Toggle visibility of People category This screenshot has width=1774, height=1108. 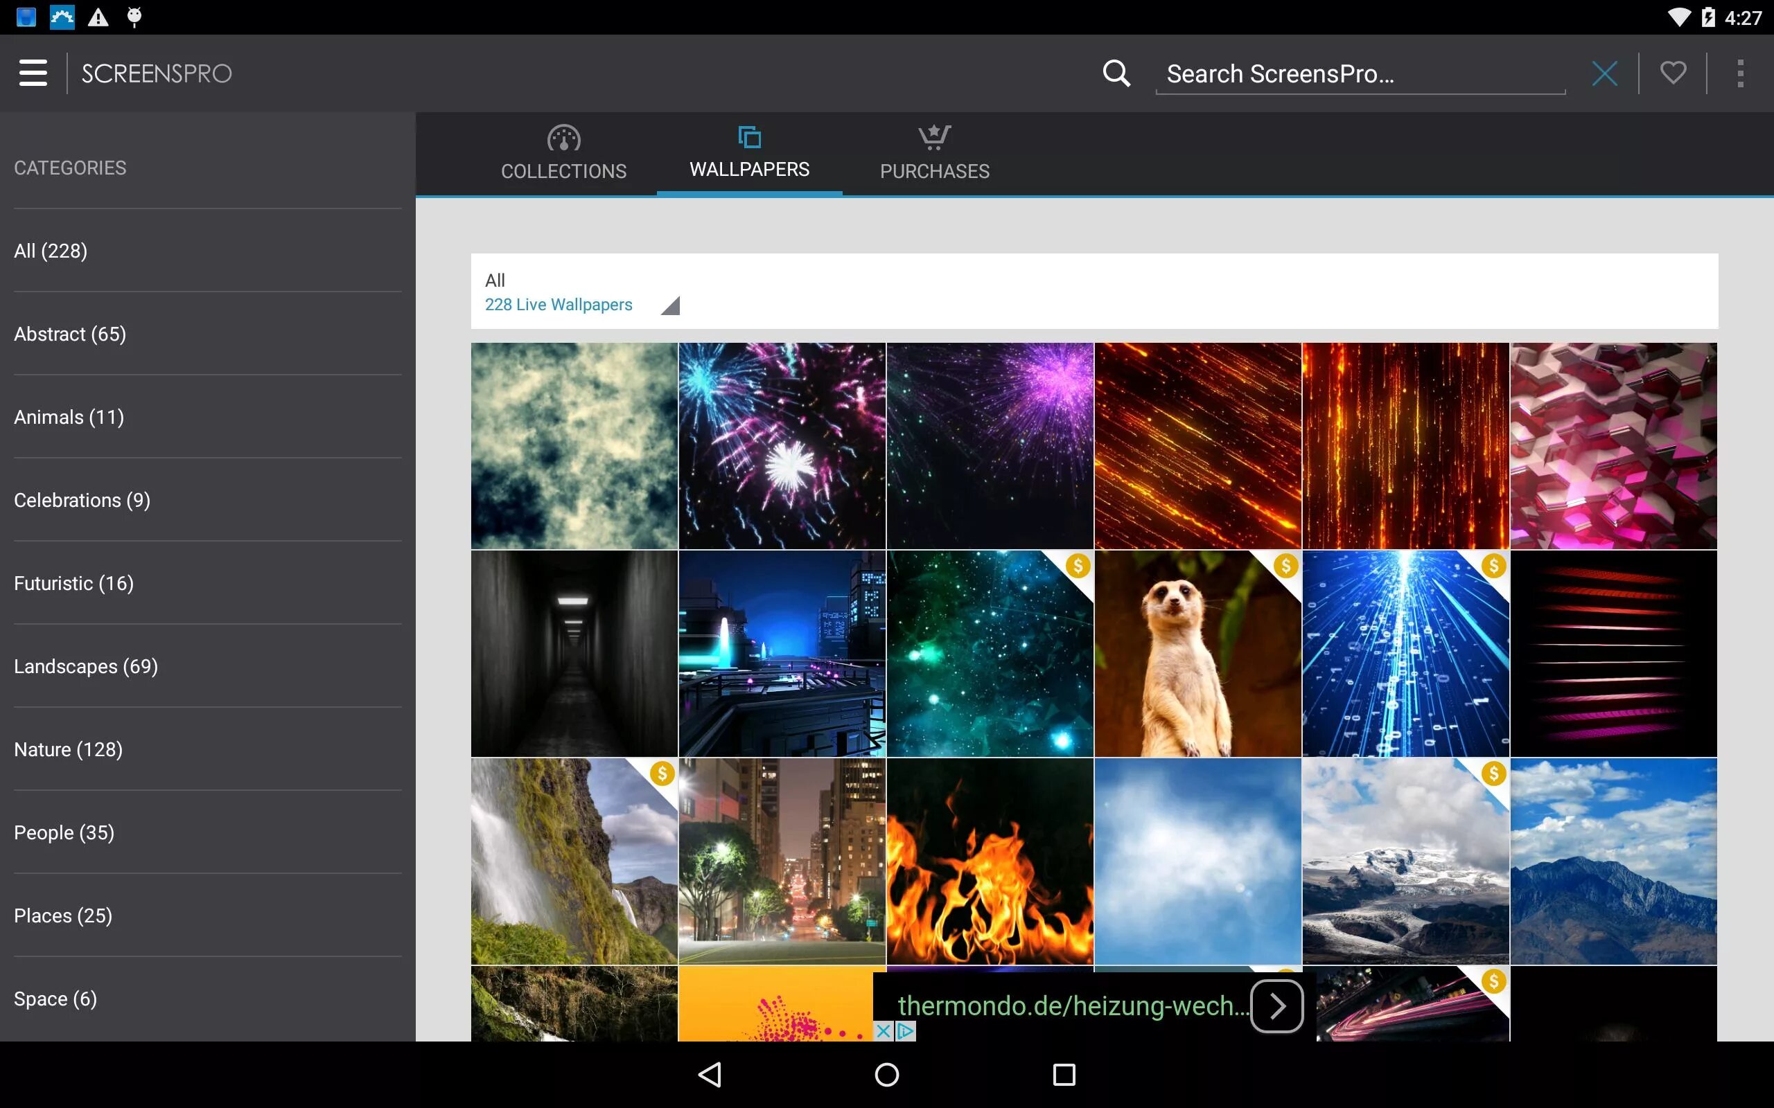[65, 832]
